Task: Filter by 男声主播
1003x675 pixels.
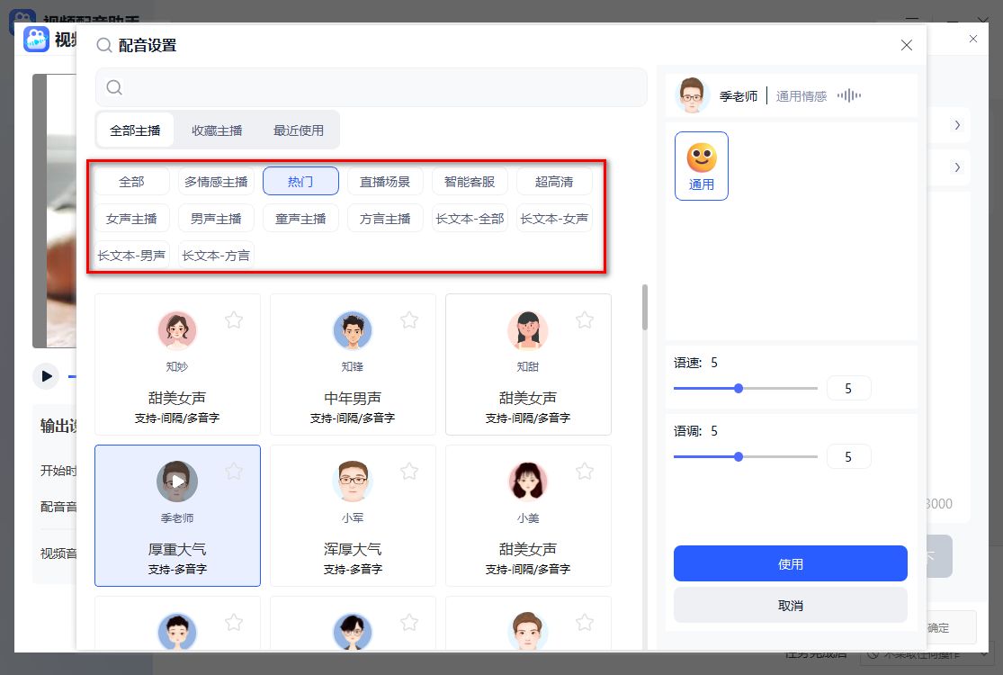Action: (x=216, y=218)
